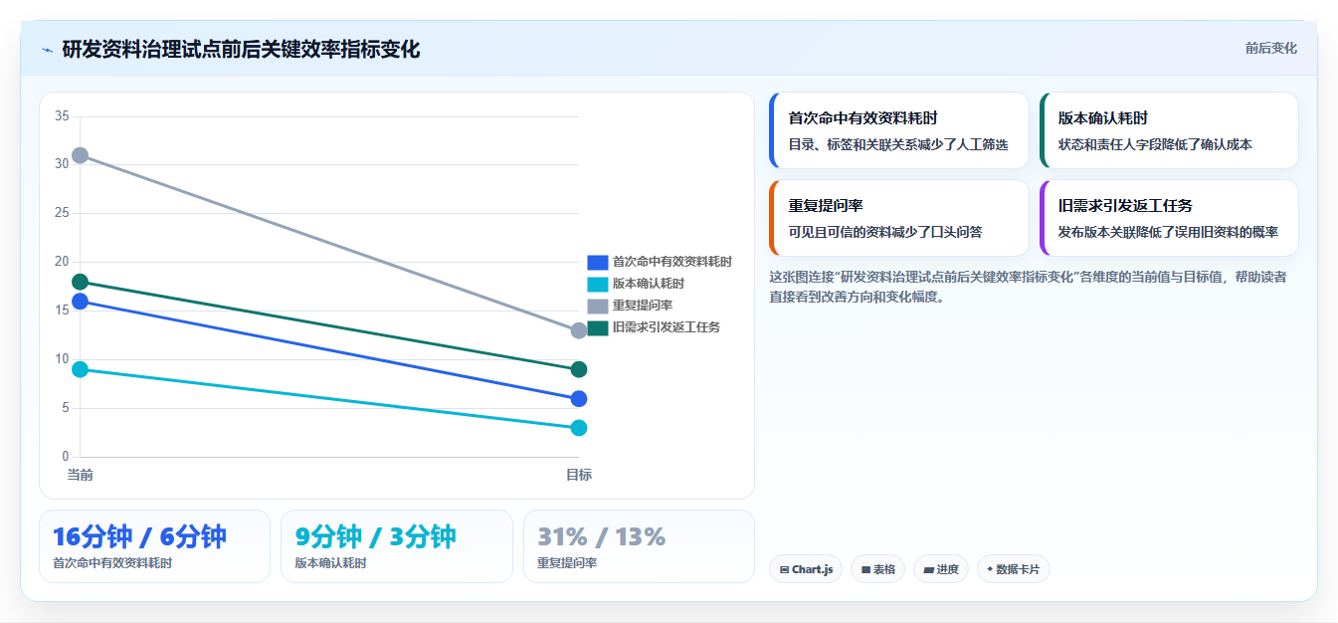Click gray 重复提问率 data point at 31

pos(80,155)
